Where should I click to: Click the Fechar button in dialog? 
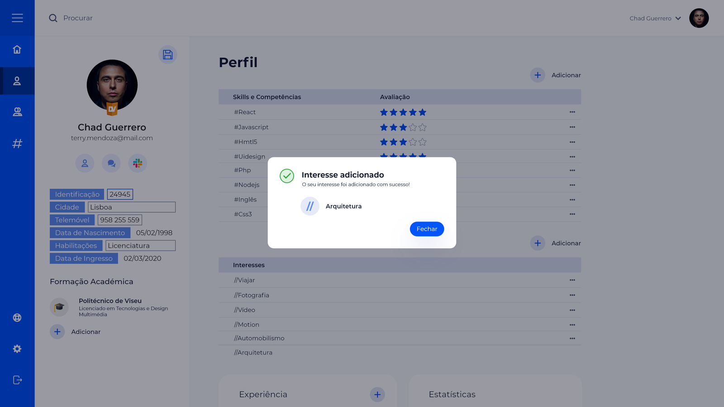(x=427, y=229)
